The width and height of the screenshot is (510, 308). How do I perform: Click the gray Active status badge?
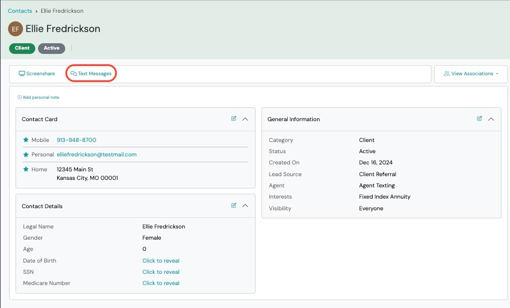51,48
